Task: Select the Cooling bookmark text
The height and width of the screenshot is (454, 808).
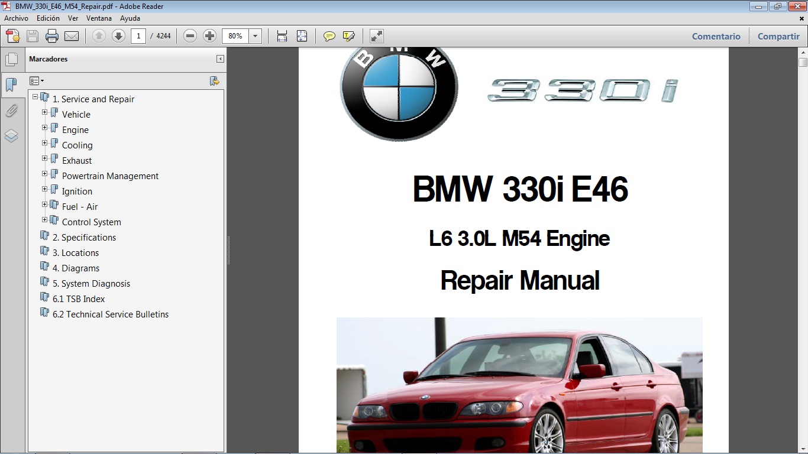Action: click(77, 145)
